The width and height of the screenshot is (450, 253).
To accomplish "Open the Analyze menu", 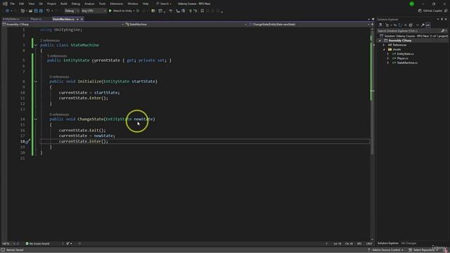I will (89, 4).
